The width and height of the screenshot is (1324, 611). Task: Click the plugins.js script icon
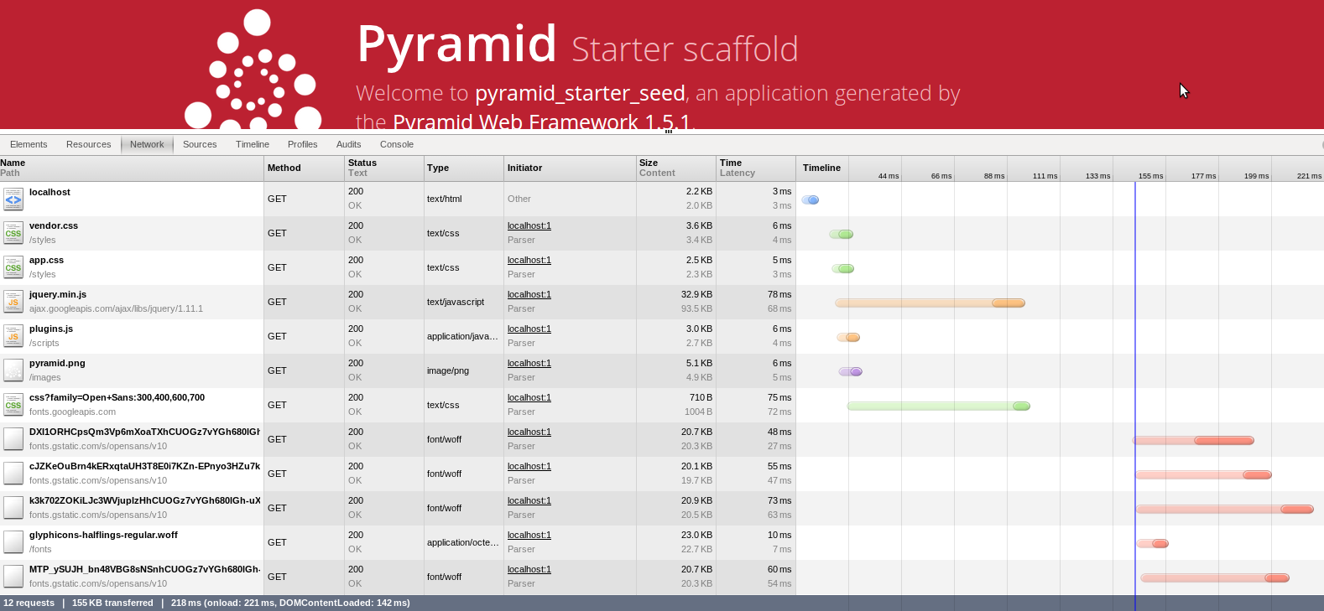(x=13, y=336)
